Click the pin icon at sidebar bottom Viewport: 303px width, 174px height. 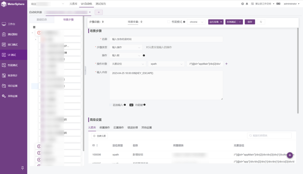pyautogui.click(x=22, y=168)
